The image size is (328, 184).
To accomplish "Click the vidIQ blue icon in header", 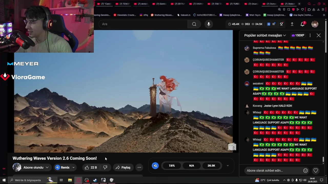I will (269, 24).
